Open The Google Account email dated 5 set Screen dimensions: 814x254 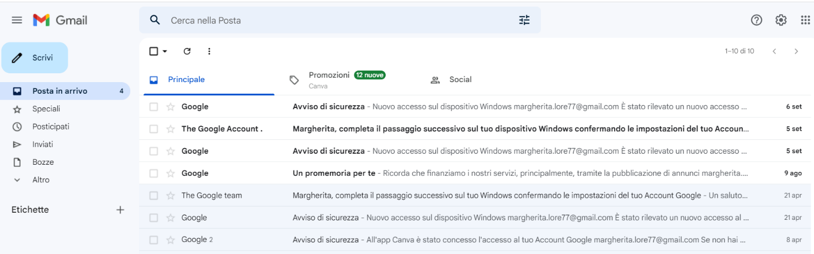(476, 129)
